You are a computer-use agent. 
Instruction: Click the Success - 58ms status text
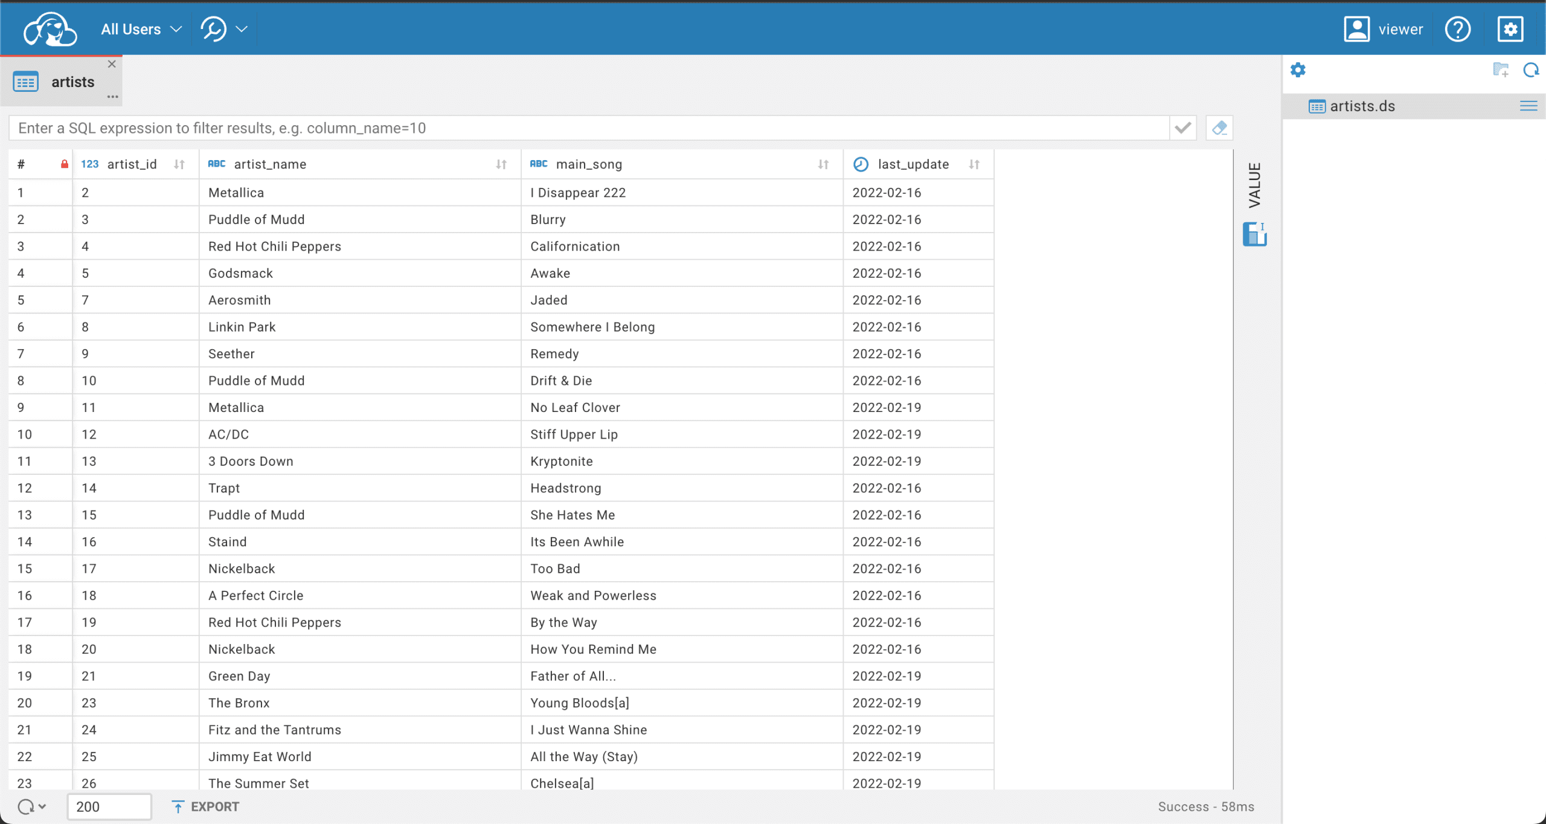pos(1206,806)
